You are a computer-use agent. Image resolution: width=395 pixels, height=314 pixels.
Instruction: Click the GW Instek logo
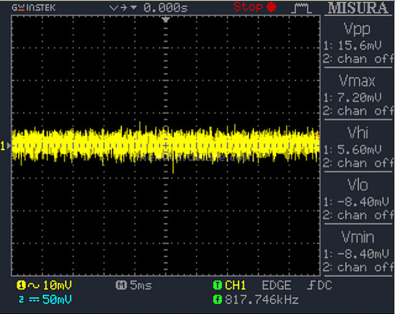34,8
